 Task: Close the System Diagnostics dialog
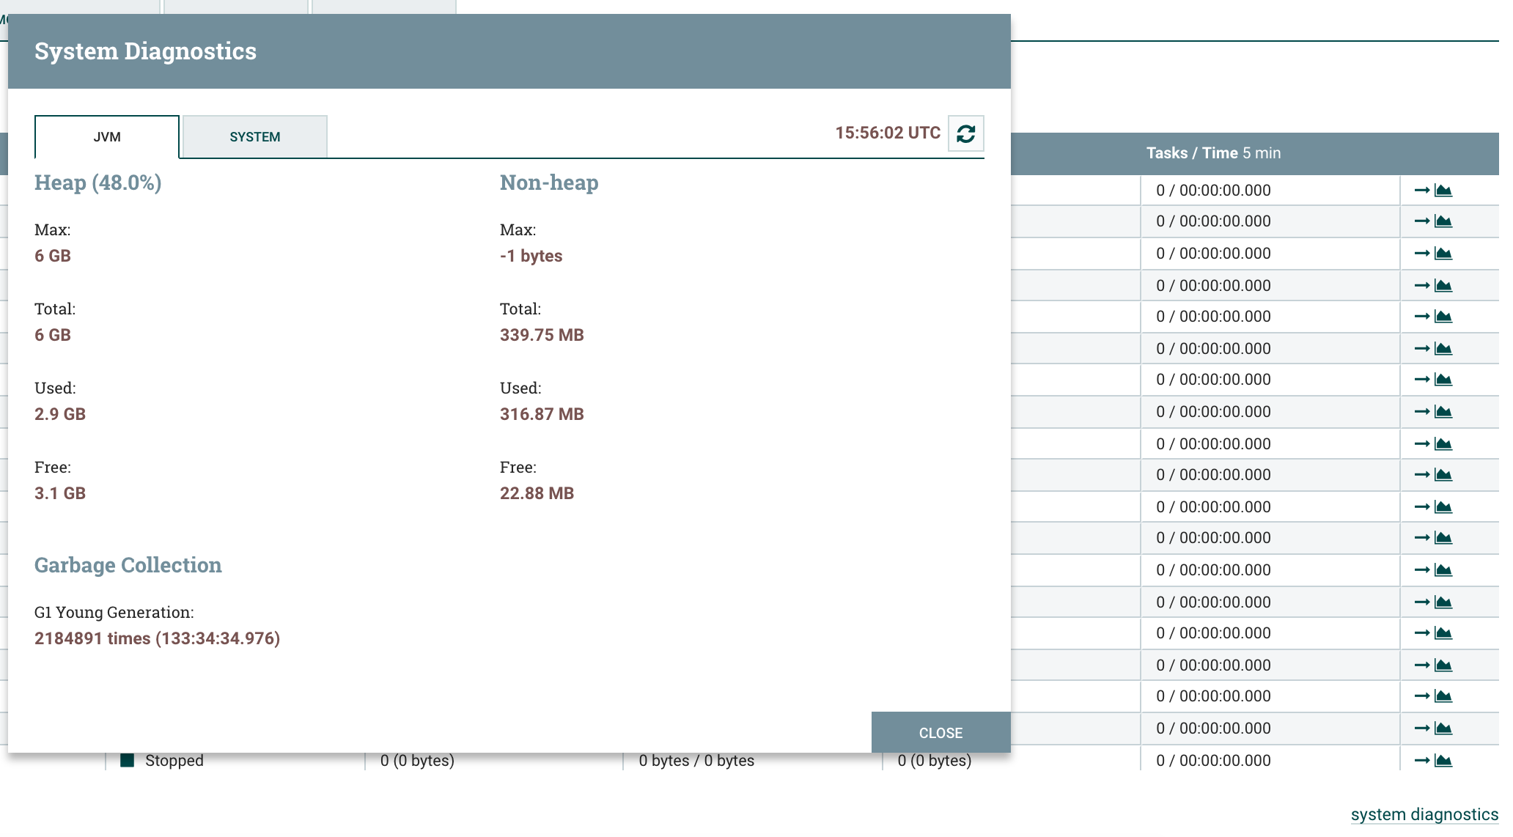[940, 732]
